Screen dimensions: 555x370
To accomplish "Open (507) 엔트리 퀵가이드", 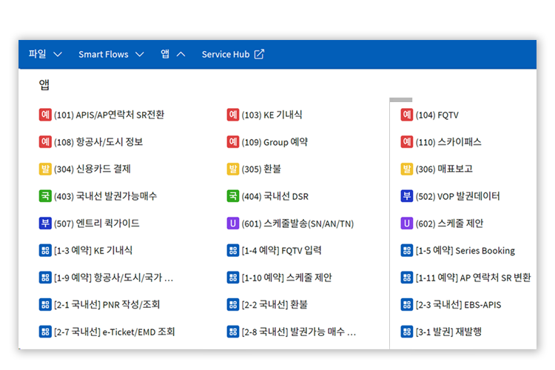I will (x=97, y=223).
